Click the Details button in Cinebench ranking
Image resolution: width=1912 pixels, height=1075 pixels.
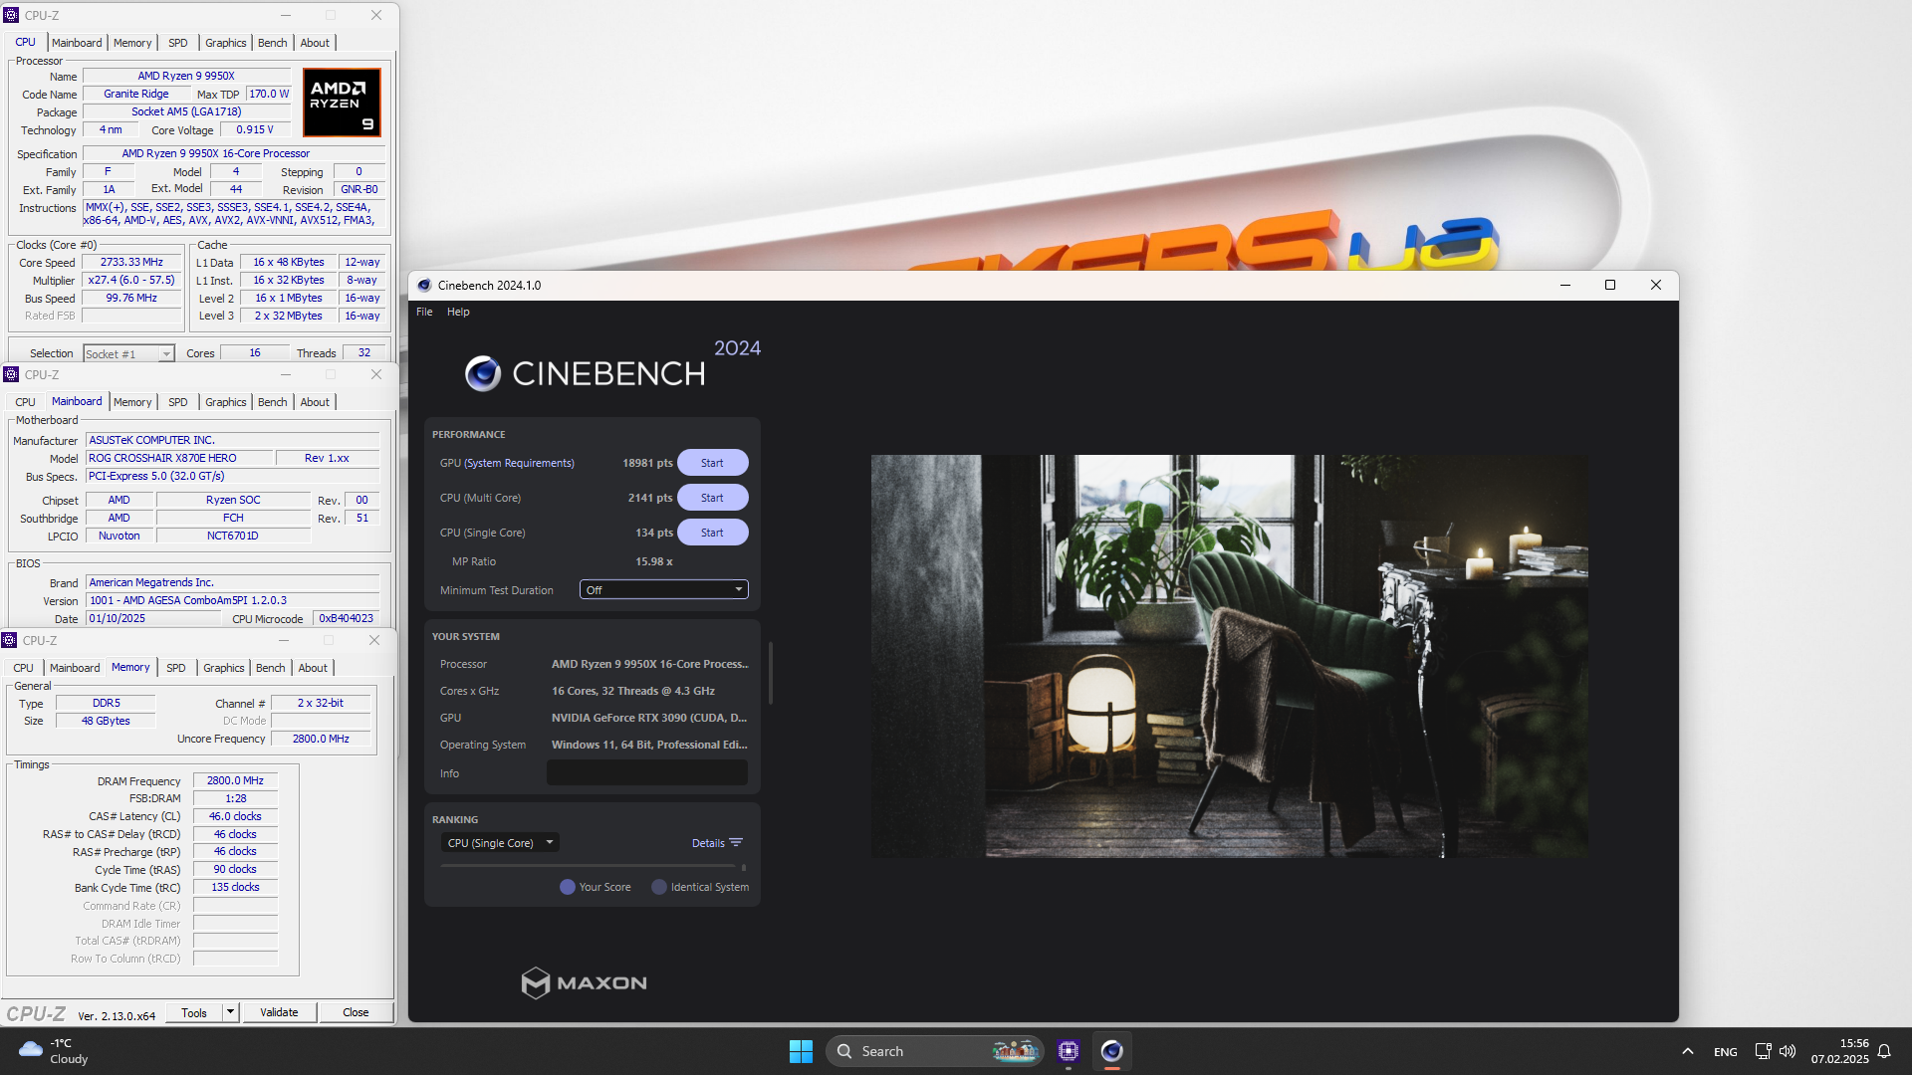(x=716, y=841)
